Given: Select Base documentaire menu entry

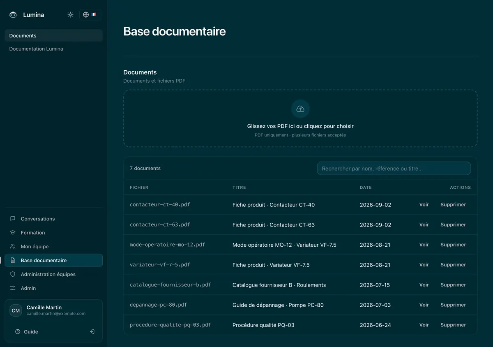Looking at the screenshot, I should 54,260.
